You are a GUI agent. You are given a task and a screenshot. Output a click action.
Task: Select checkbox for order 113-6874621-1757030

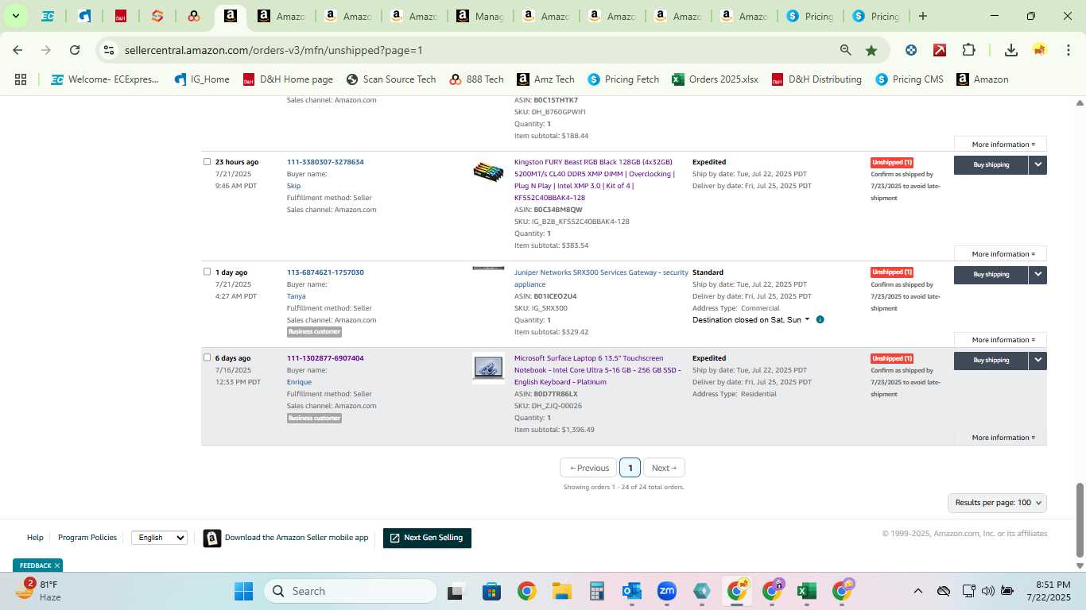pyautogui.click(x=208, y=272)
